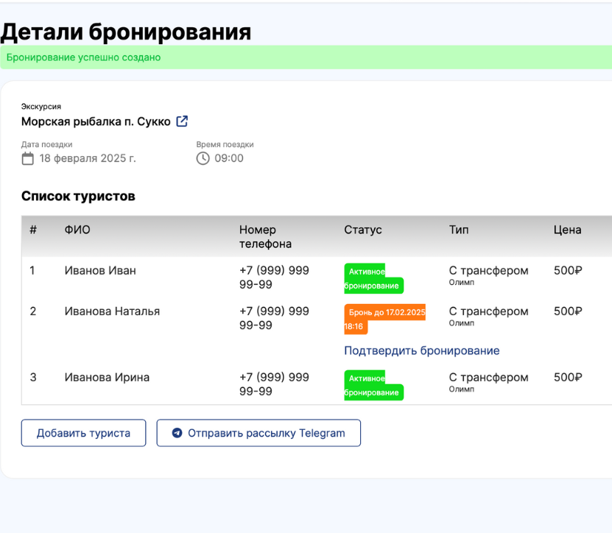The width and height of the screenshot is (612, 533).
Task: Click the clock icon next to 09:00
Action: (x=203, y=158)
